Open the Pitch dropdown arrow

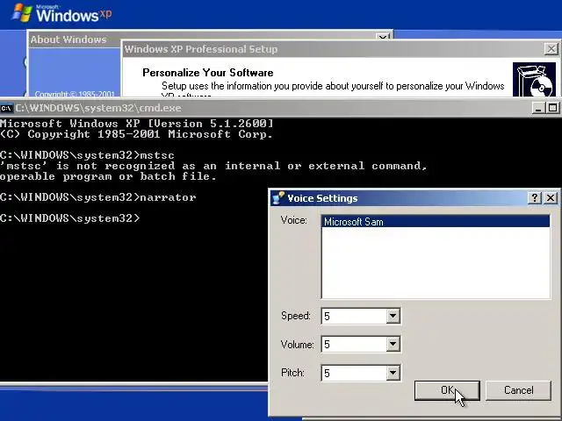(393, 373)
